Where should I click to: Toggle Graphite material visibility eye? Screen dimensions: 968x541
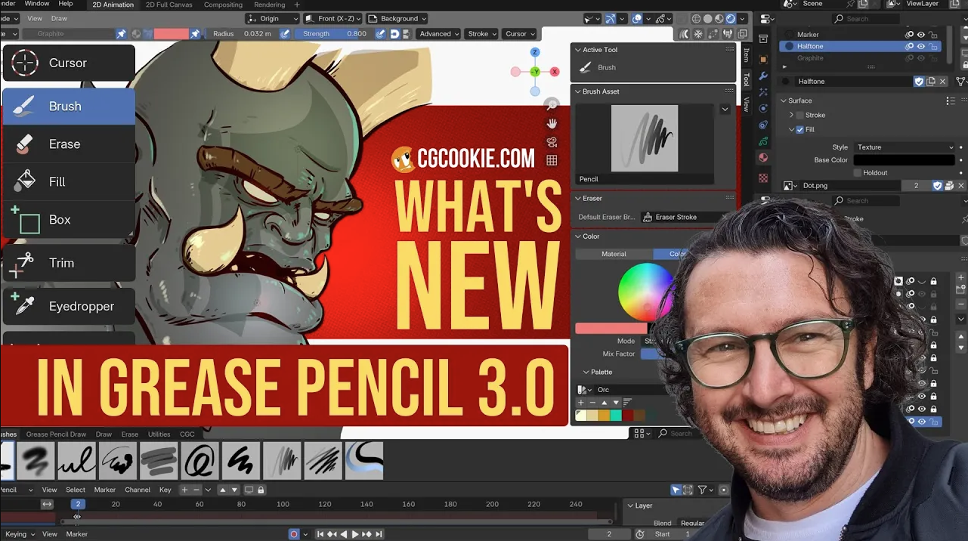coord(921,58)
